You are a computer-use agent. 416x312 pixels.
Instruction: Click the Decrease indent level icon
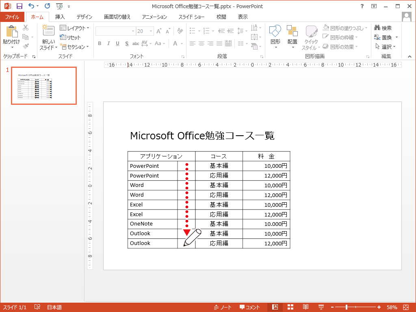point(221,31)
